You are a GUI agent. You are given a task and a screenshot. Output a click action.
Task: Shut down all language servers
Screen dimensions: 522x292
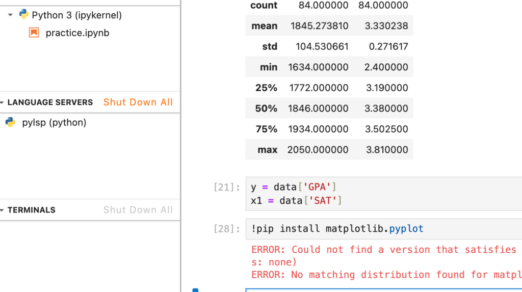[x=138, y=102]
